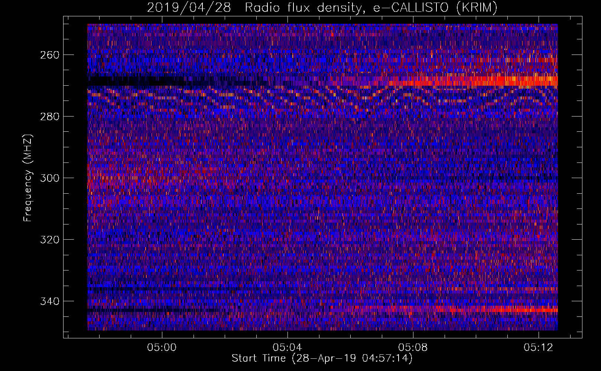Click the 280 frequency tick label
Image resolution: width=601 pixels, height=371 pixels.
49,116
